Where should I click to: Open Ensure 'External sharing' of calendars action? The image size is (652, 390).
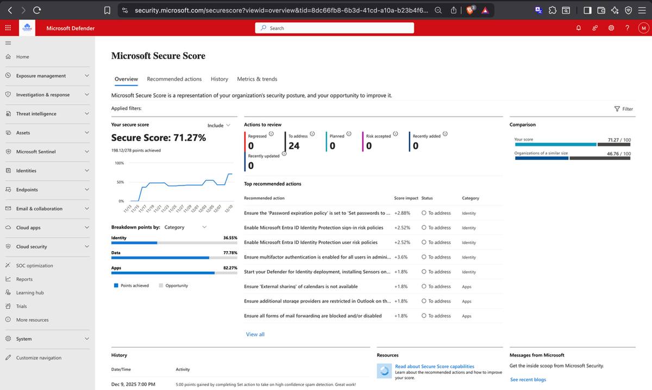click(301, 286)
